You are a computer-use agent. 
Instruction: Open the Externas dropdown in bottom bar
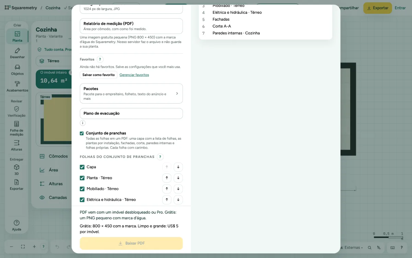point(352,247)
